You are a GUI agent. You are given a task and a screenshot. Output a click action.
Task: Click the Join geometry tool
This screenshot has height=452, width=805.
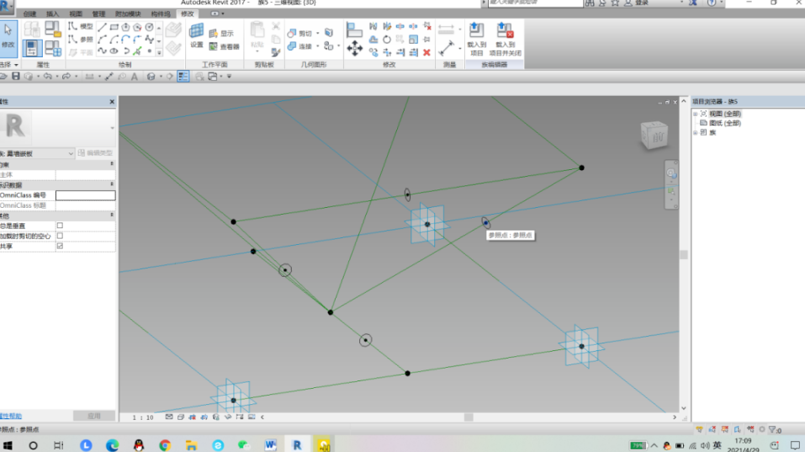(299, 46)
